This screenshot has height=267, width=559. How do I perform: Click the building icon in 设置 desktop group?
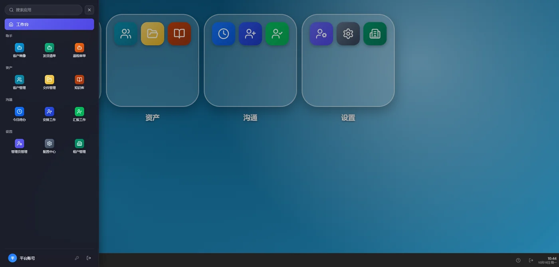pos(375,34)
